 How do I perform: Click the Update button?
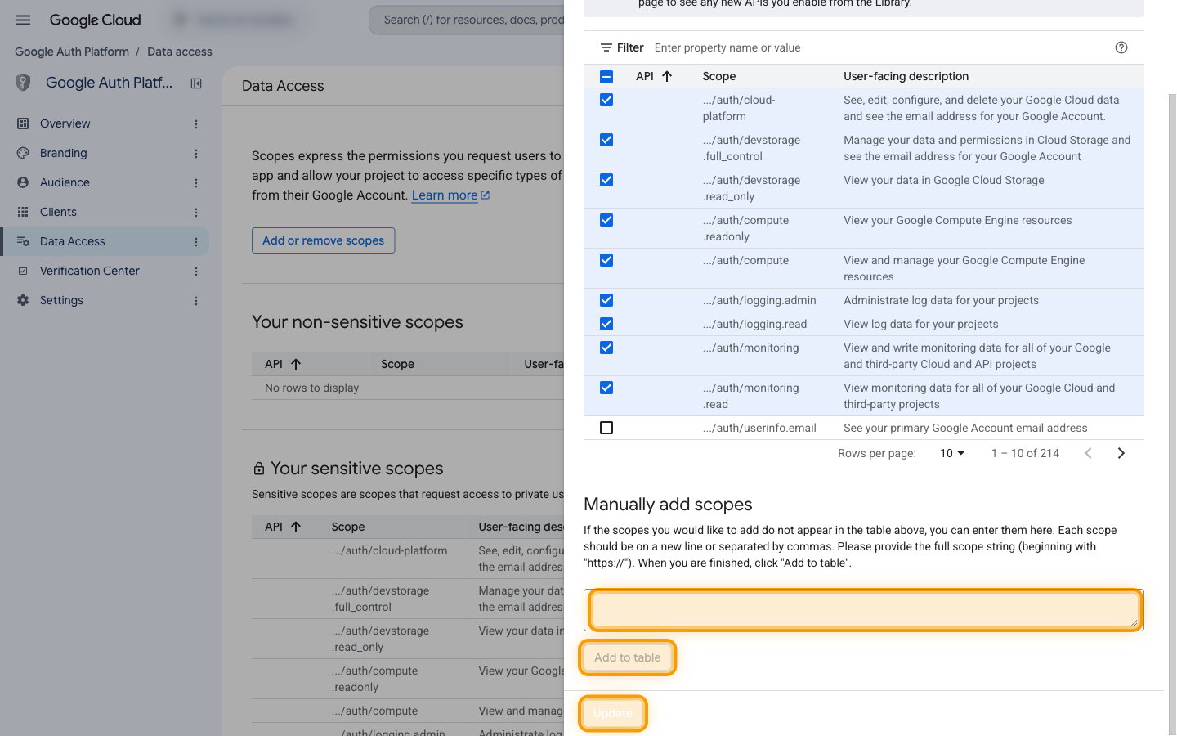pyautogui.click(x=613, y=713)
